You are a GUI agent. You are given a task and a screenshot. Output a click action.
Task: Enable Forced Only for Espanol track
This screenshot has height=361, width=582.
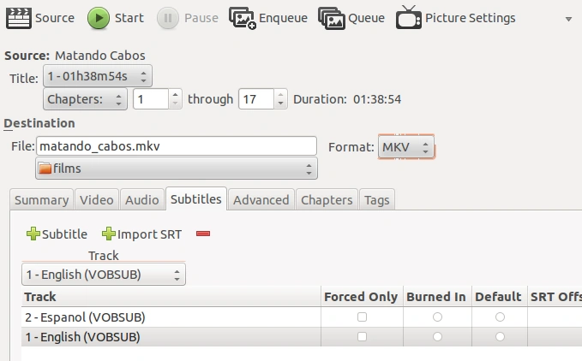(x=362, y=317)
